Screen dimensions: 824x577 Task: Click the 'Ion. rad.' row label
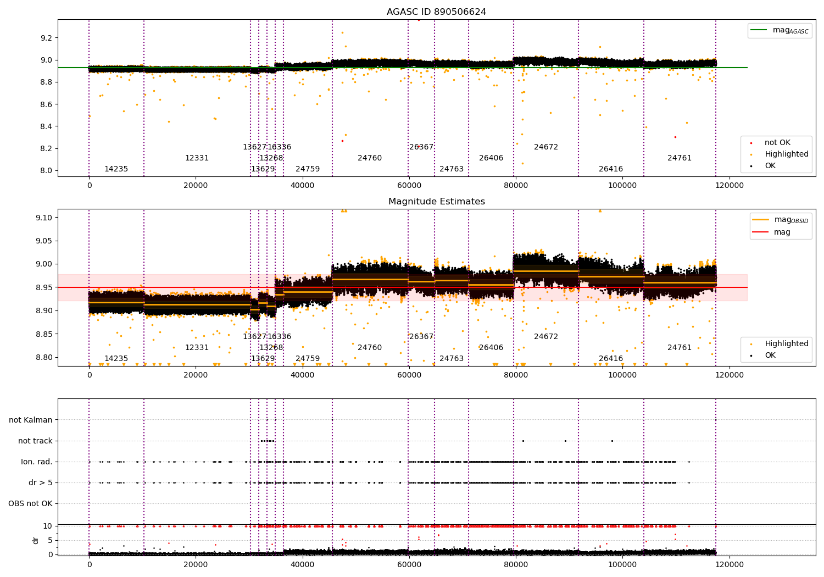click(x=37, y=462)
